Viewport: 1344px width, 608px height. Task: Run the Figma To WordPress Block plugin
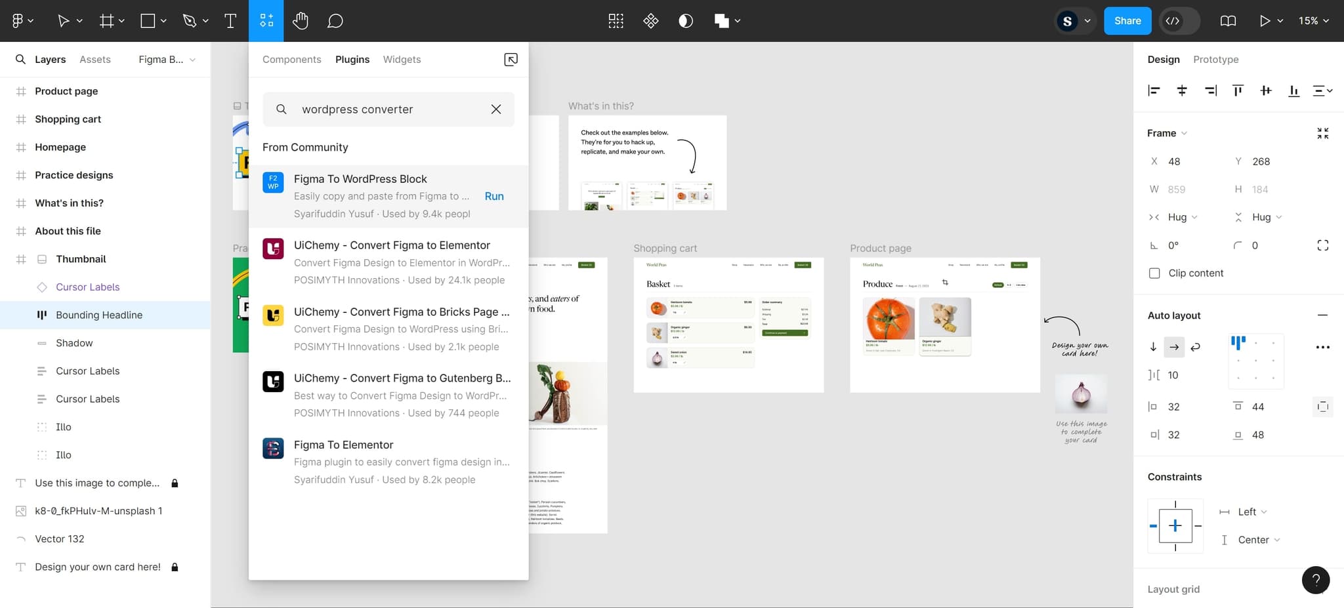pos(494,196)
